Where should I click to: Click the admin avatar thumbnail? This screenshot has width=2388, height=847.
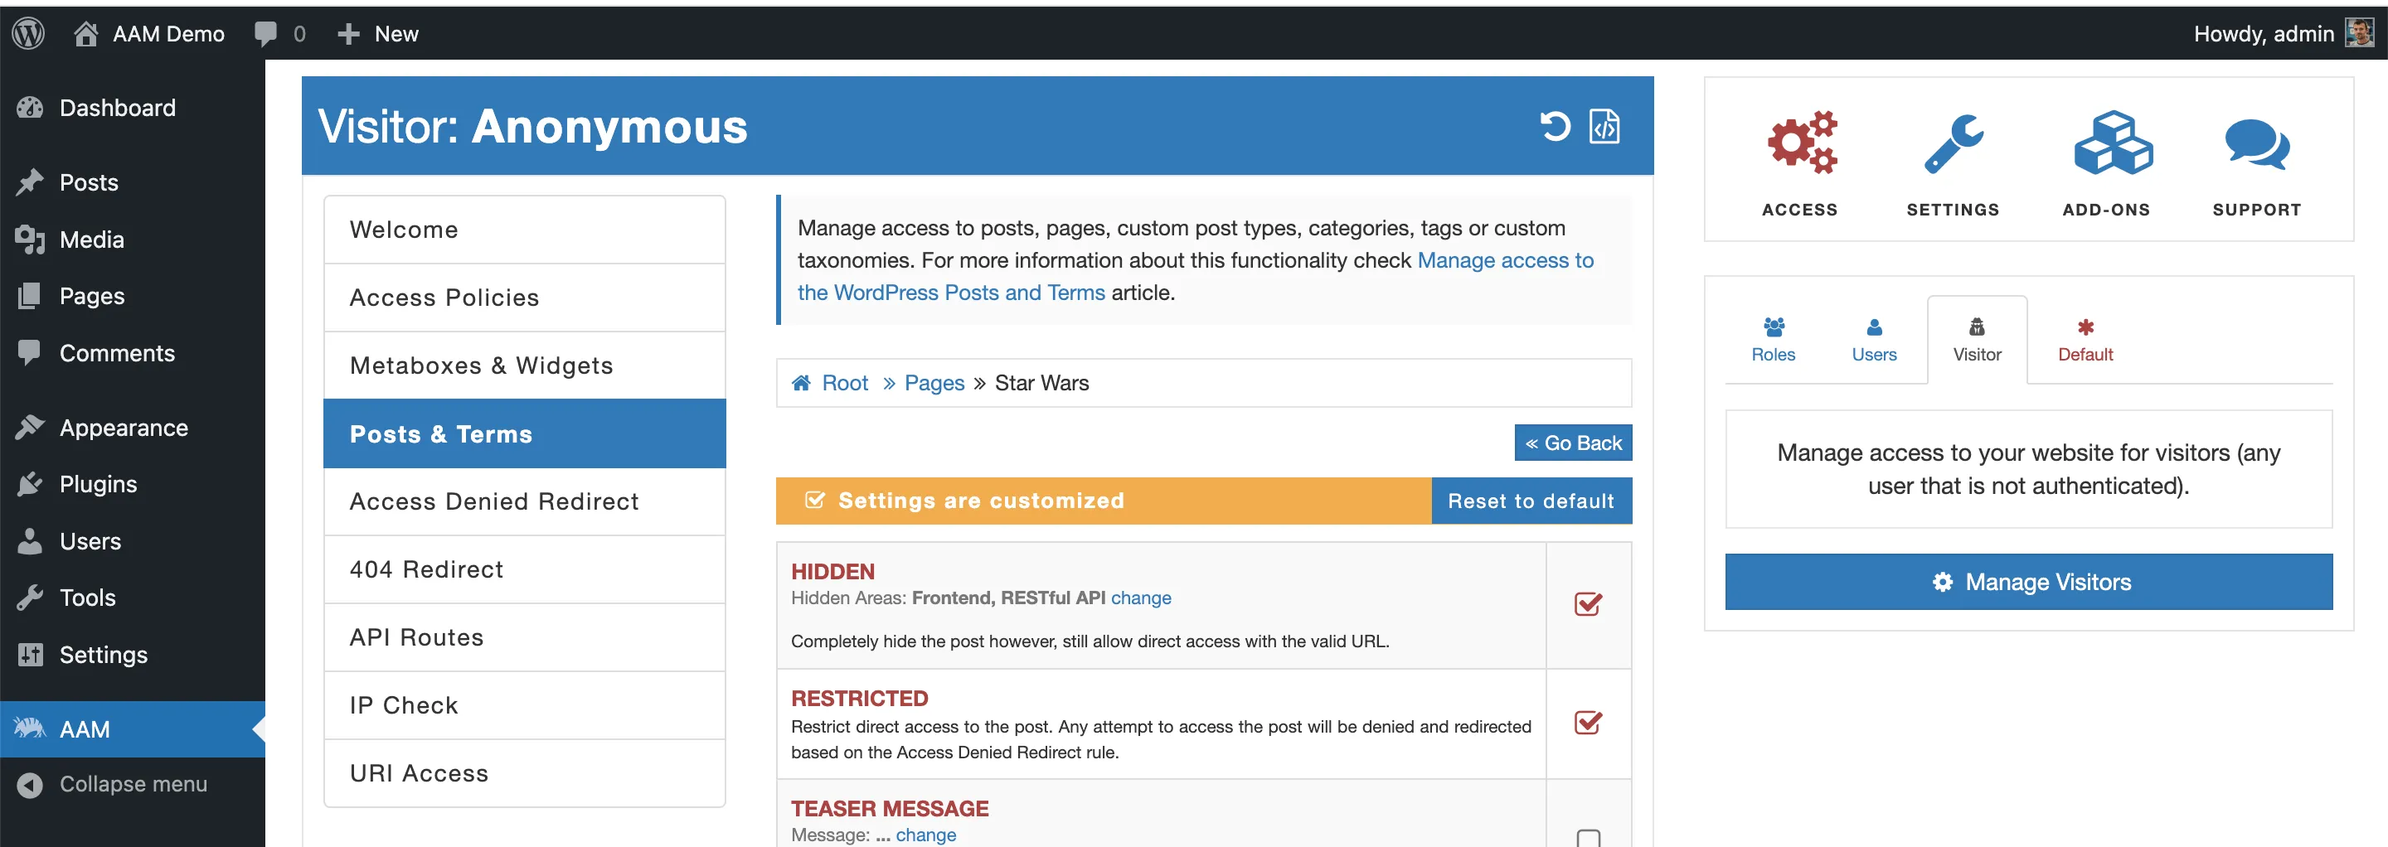coord(2359,33)
